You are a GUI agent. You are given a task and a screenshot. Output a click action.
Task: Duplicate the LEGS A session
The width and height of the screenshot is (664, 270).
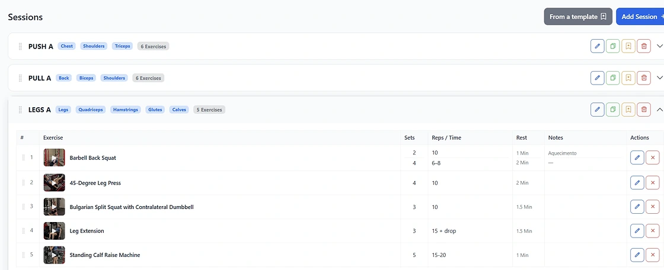[x=613, y=110]
